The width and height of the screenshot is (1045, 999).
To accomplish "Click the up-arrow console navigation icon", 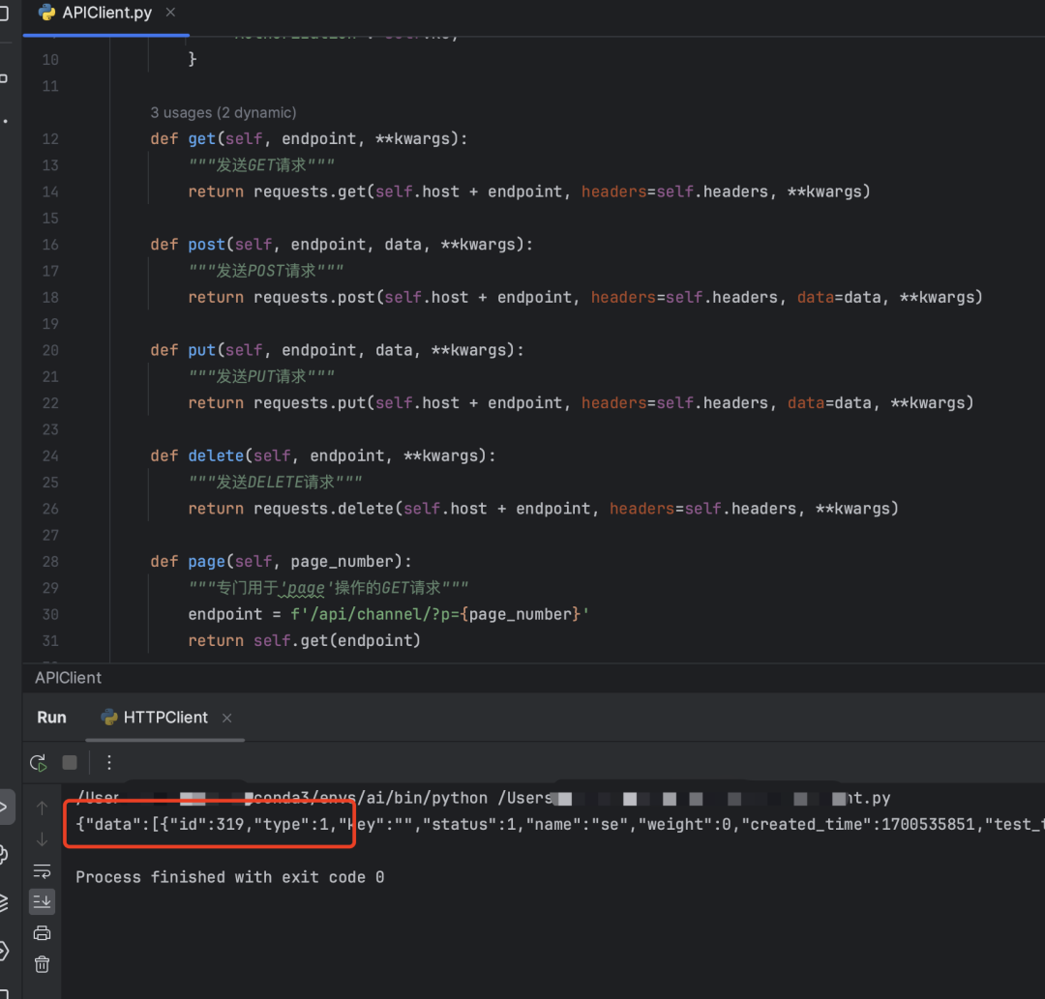I will pos(42,808).
